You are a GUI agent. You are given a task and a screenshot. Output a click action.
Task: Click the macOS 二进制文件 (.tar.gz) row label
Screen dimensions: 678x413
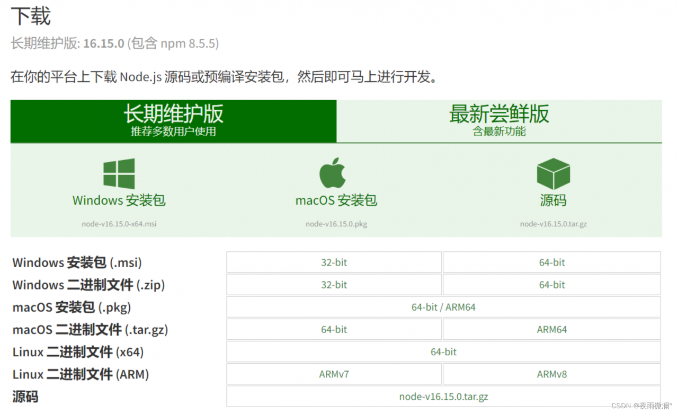pos(90,329)
